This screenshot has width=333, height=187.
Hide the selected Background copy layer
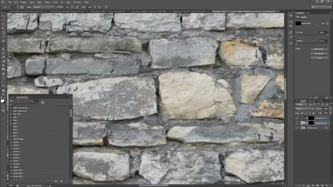(297, 123)
